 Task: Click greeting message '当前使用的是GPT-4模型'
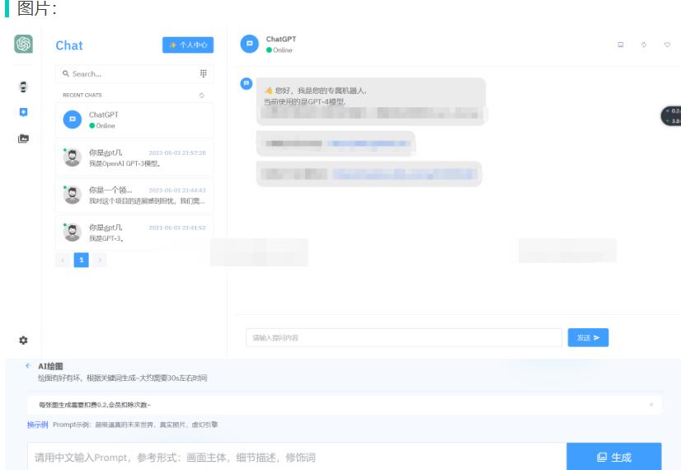pyautogui.click(x=305, y=102)
